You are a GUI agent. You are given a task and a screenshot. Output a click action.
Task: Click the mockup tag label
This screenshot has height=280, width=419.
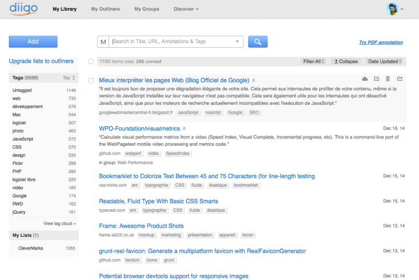[147, 235]
